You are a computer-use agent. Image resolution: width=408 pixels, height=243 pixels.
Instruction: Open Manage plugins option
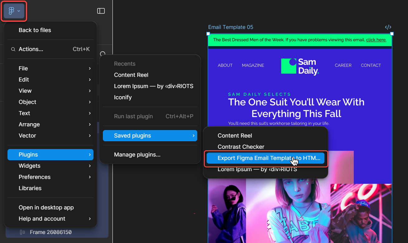click(x=137, y=155)
